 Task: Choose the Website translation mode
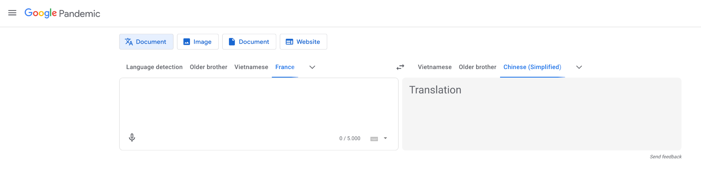pyautogui.click(x=303, y=42)
